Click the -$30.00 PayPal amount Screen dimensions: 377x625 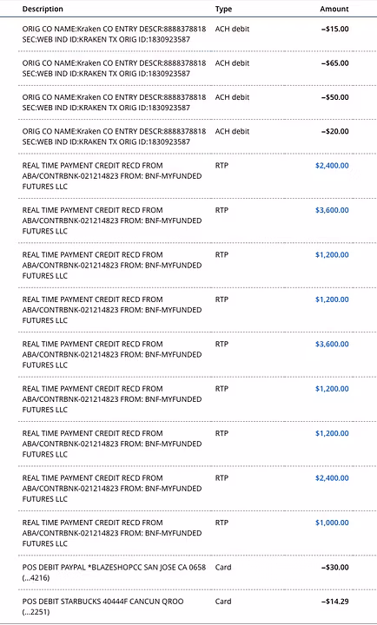(x=335, y=567)
